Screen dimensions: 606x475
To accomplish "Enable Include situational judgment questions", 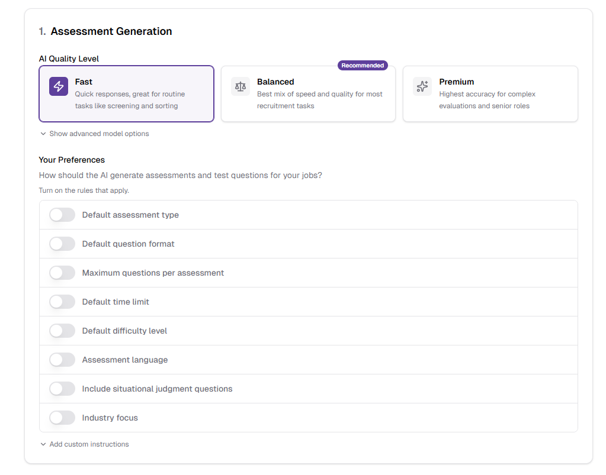I will 62,388.
